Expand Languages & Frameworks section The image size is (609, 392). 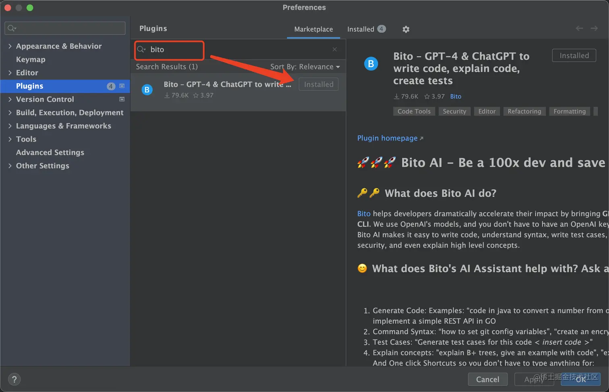[10, 126]
